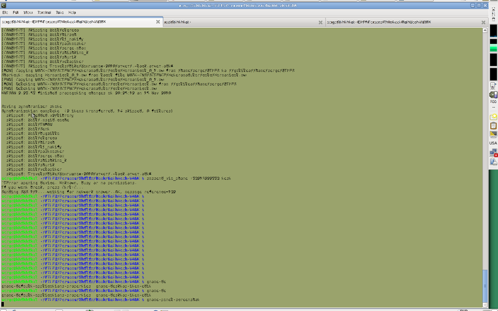Viewport: 498px width, 311px height.
Task: Click the disconnected network status icon
Action: [x=493, y=152]
